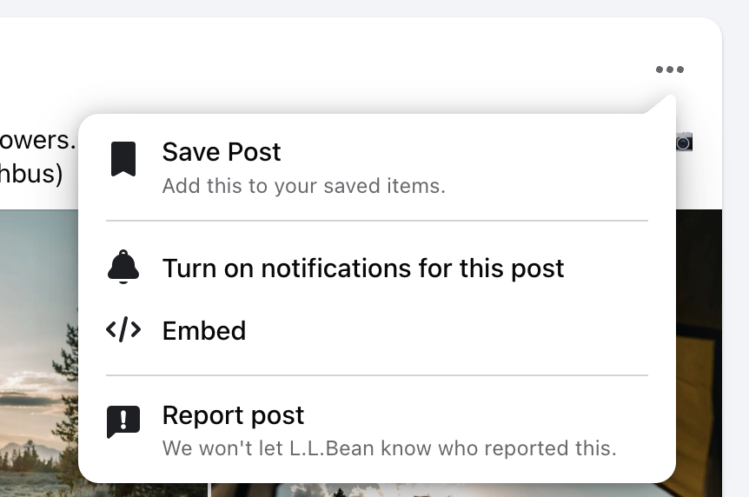
Task: Click the three-dot post options button
Action: pyautogui.click(x=670, y=70)
